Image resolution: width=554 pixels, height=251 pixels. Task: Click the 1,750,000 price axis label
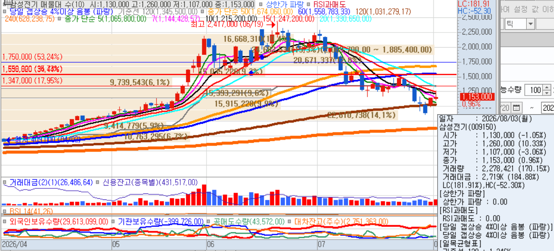(x=477, y=61)
